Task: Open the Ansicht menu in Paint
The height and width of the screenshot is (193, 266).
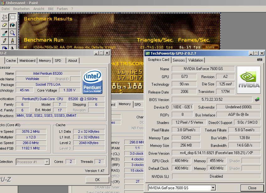Action: coord(39,9)
